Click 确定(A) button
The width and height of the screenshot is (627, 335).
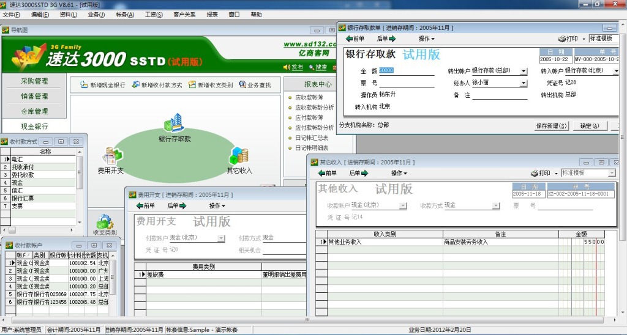coord(590,126)
